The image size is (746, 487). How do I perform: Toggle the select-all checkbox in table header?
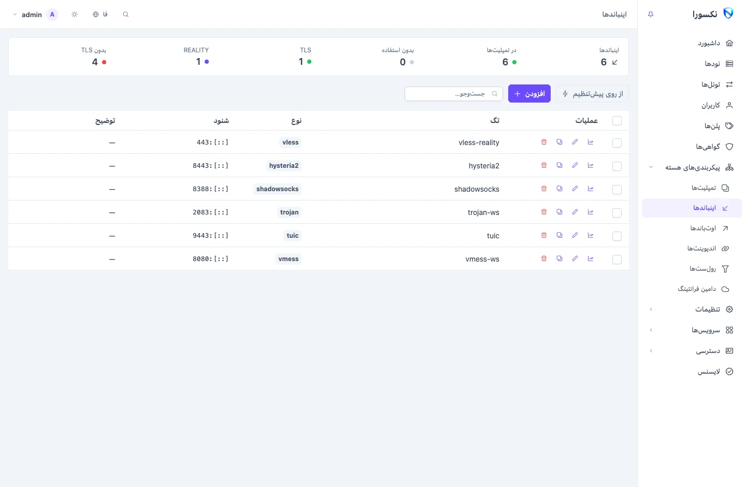tap(617, 121)
